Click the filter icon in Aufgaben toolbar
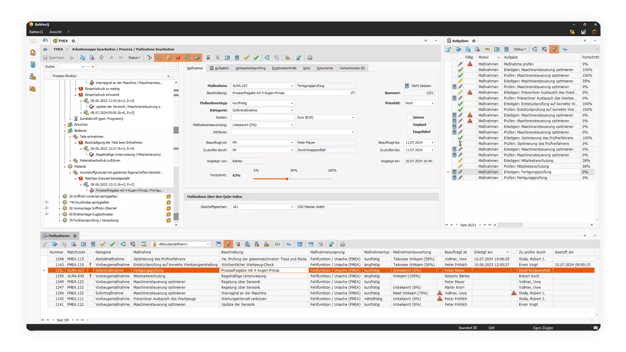This screenshot has width=626, height=352. (x=554, y=49)
